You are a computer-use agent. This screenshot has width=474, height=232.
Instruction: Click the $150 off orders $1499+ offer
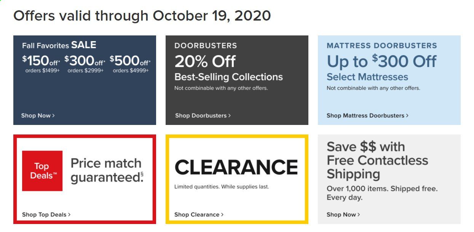pyautogui.click(x=41, y=64)
